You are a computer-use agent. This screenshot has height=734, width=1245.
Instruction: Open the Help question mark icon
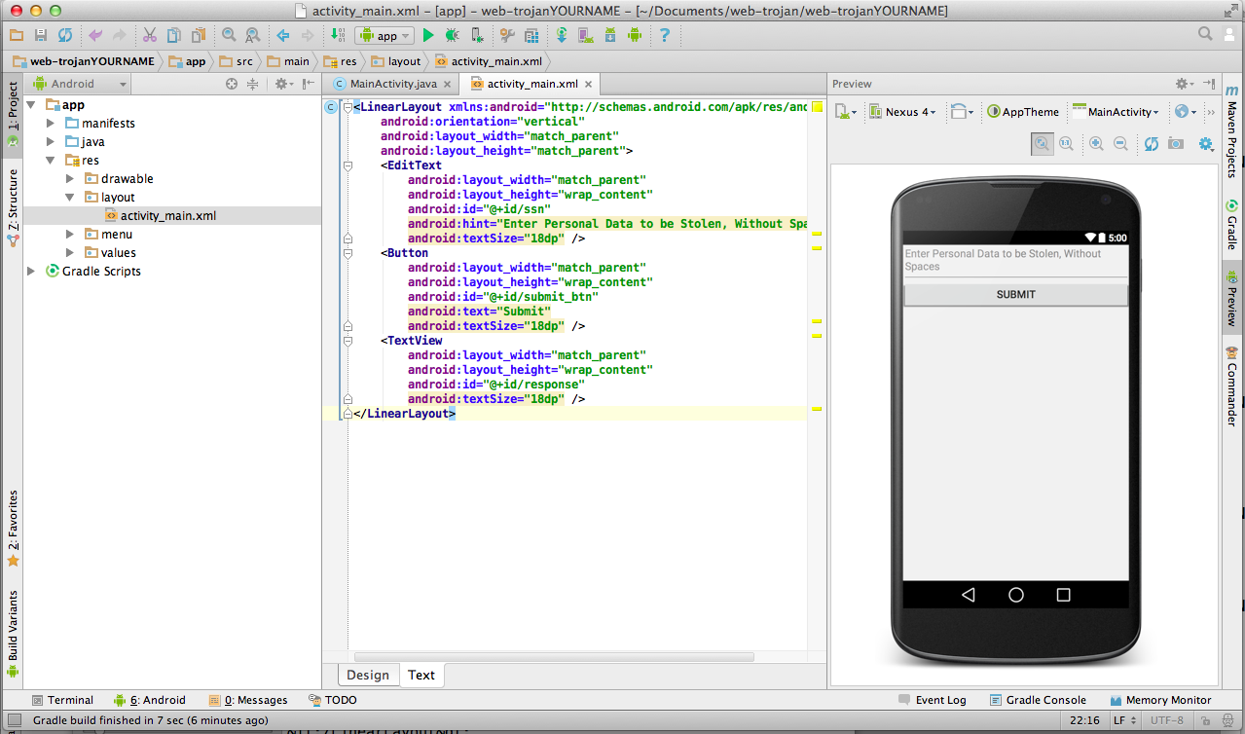[x=665, y=35]
